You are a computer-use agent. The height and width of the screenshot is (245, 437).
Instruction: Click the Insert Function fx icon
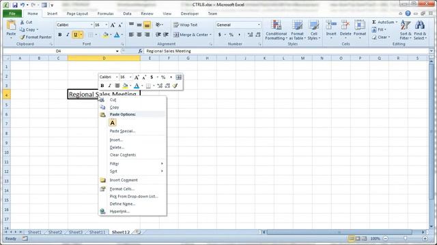click(x=140, y=51)
